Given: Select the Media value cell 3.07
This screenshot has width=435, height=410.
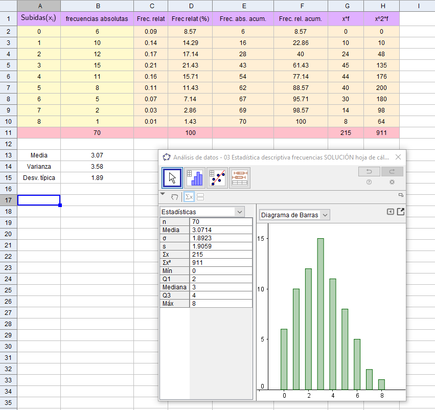Looking at the screenshot, I should [x=97, y=155].
